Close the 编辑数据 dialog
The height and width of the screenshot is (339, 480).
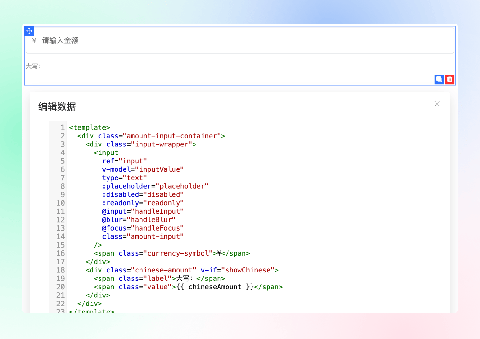(437, 104)
